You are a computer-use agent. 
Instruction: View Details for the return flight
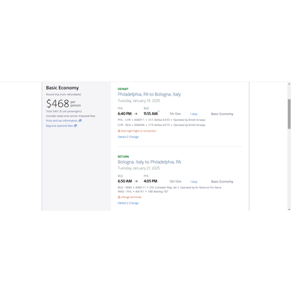(122, 203)
